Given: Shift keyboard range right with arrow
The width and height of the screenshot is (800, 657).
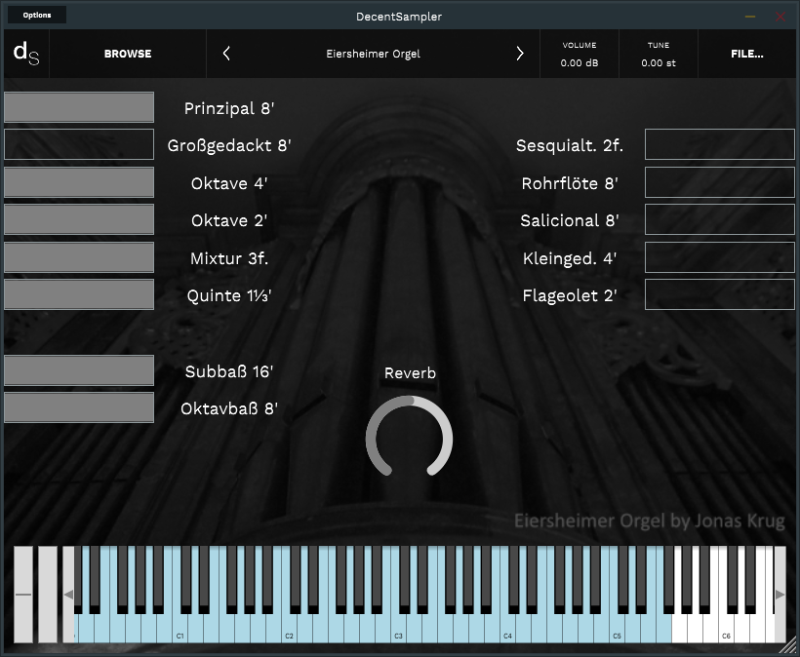Looking at the screenshot, I should tap(780, 595).
